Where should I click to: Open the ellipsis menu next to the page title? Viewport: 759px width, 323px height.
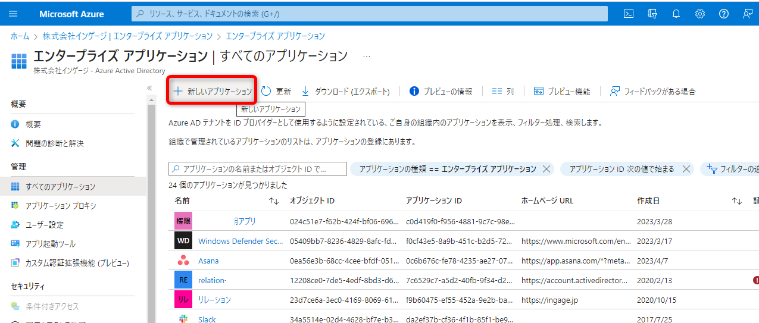367,56
